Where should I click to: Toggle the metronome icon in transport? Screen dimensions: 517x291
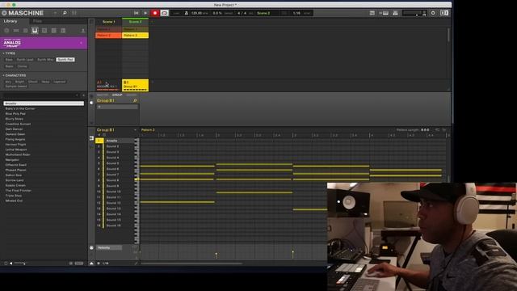[x=186, y=13]
